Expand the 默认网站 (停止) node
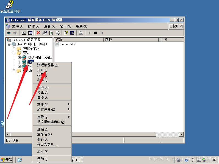 pyautogui.click(x=19, y=57)
